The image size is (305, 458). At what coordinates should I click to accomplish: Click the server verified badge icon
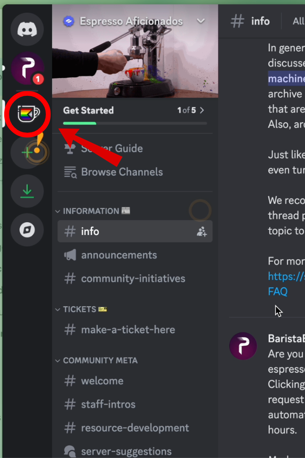69,21
